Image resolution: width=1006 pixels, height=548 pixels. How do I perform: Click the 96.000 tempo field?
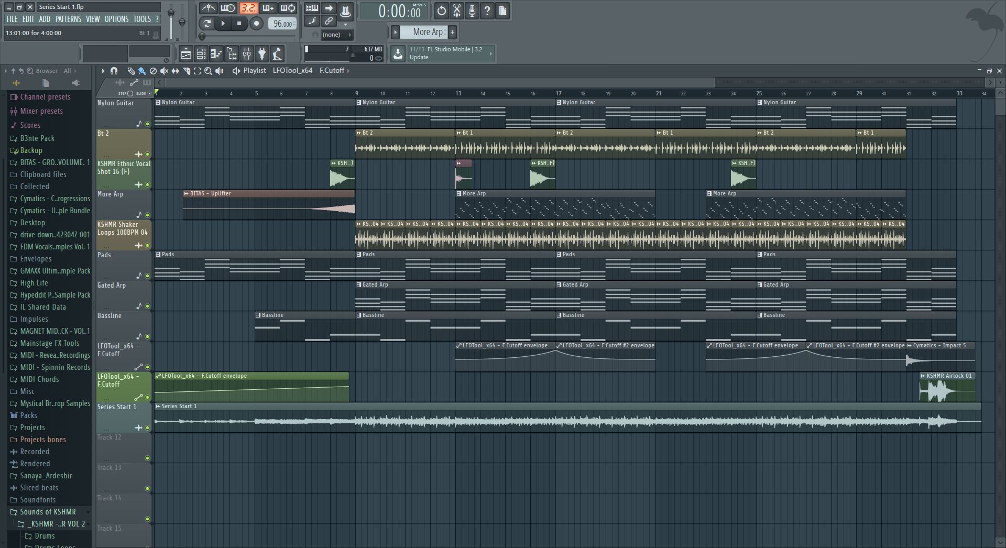(x=282, y=24)
